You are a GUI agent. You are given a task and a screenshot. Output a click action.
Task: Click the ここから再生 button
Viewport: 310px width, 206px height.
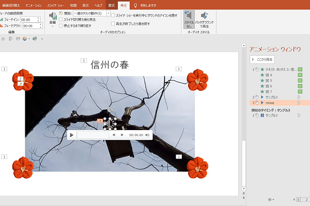(x=262, y=59)
